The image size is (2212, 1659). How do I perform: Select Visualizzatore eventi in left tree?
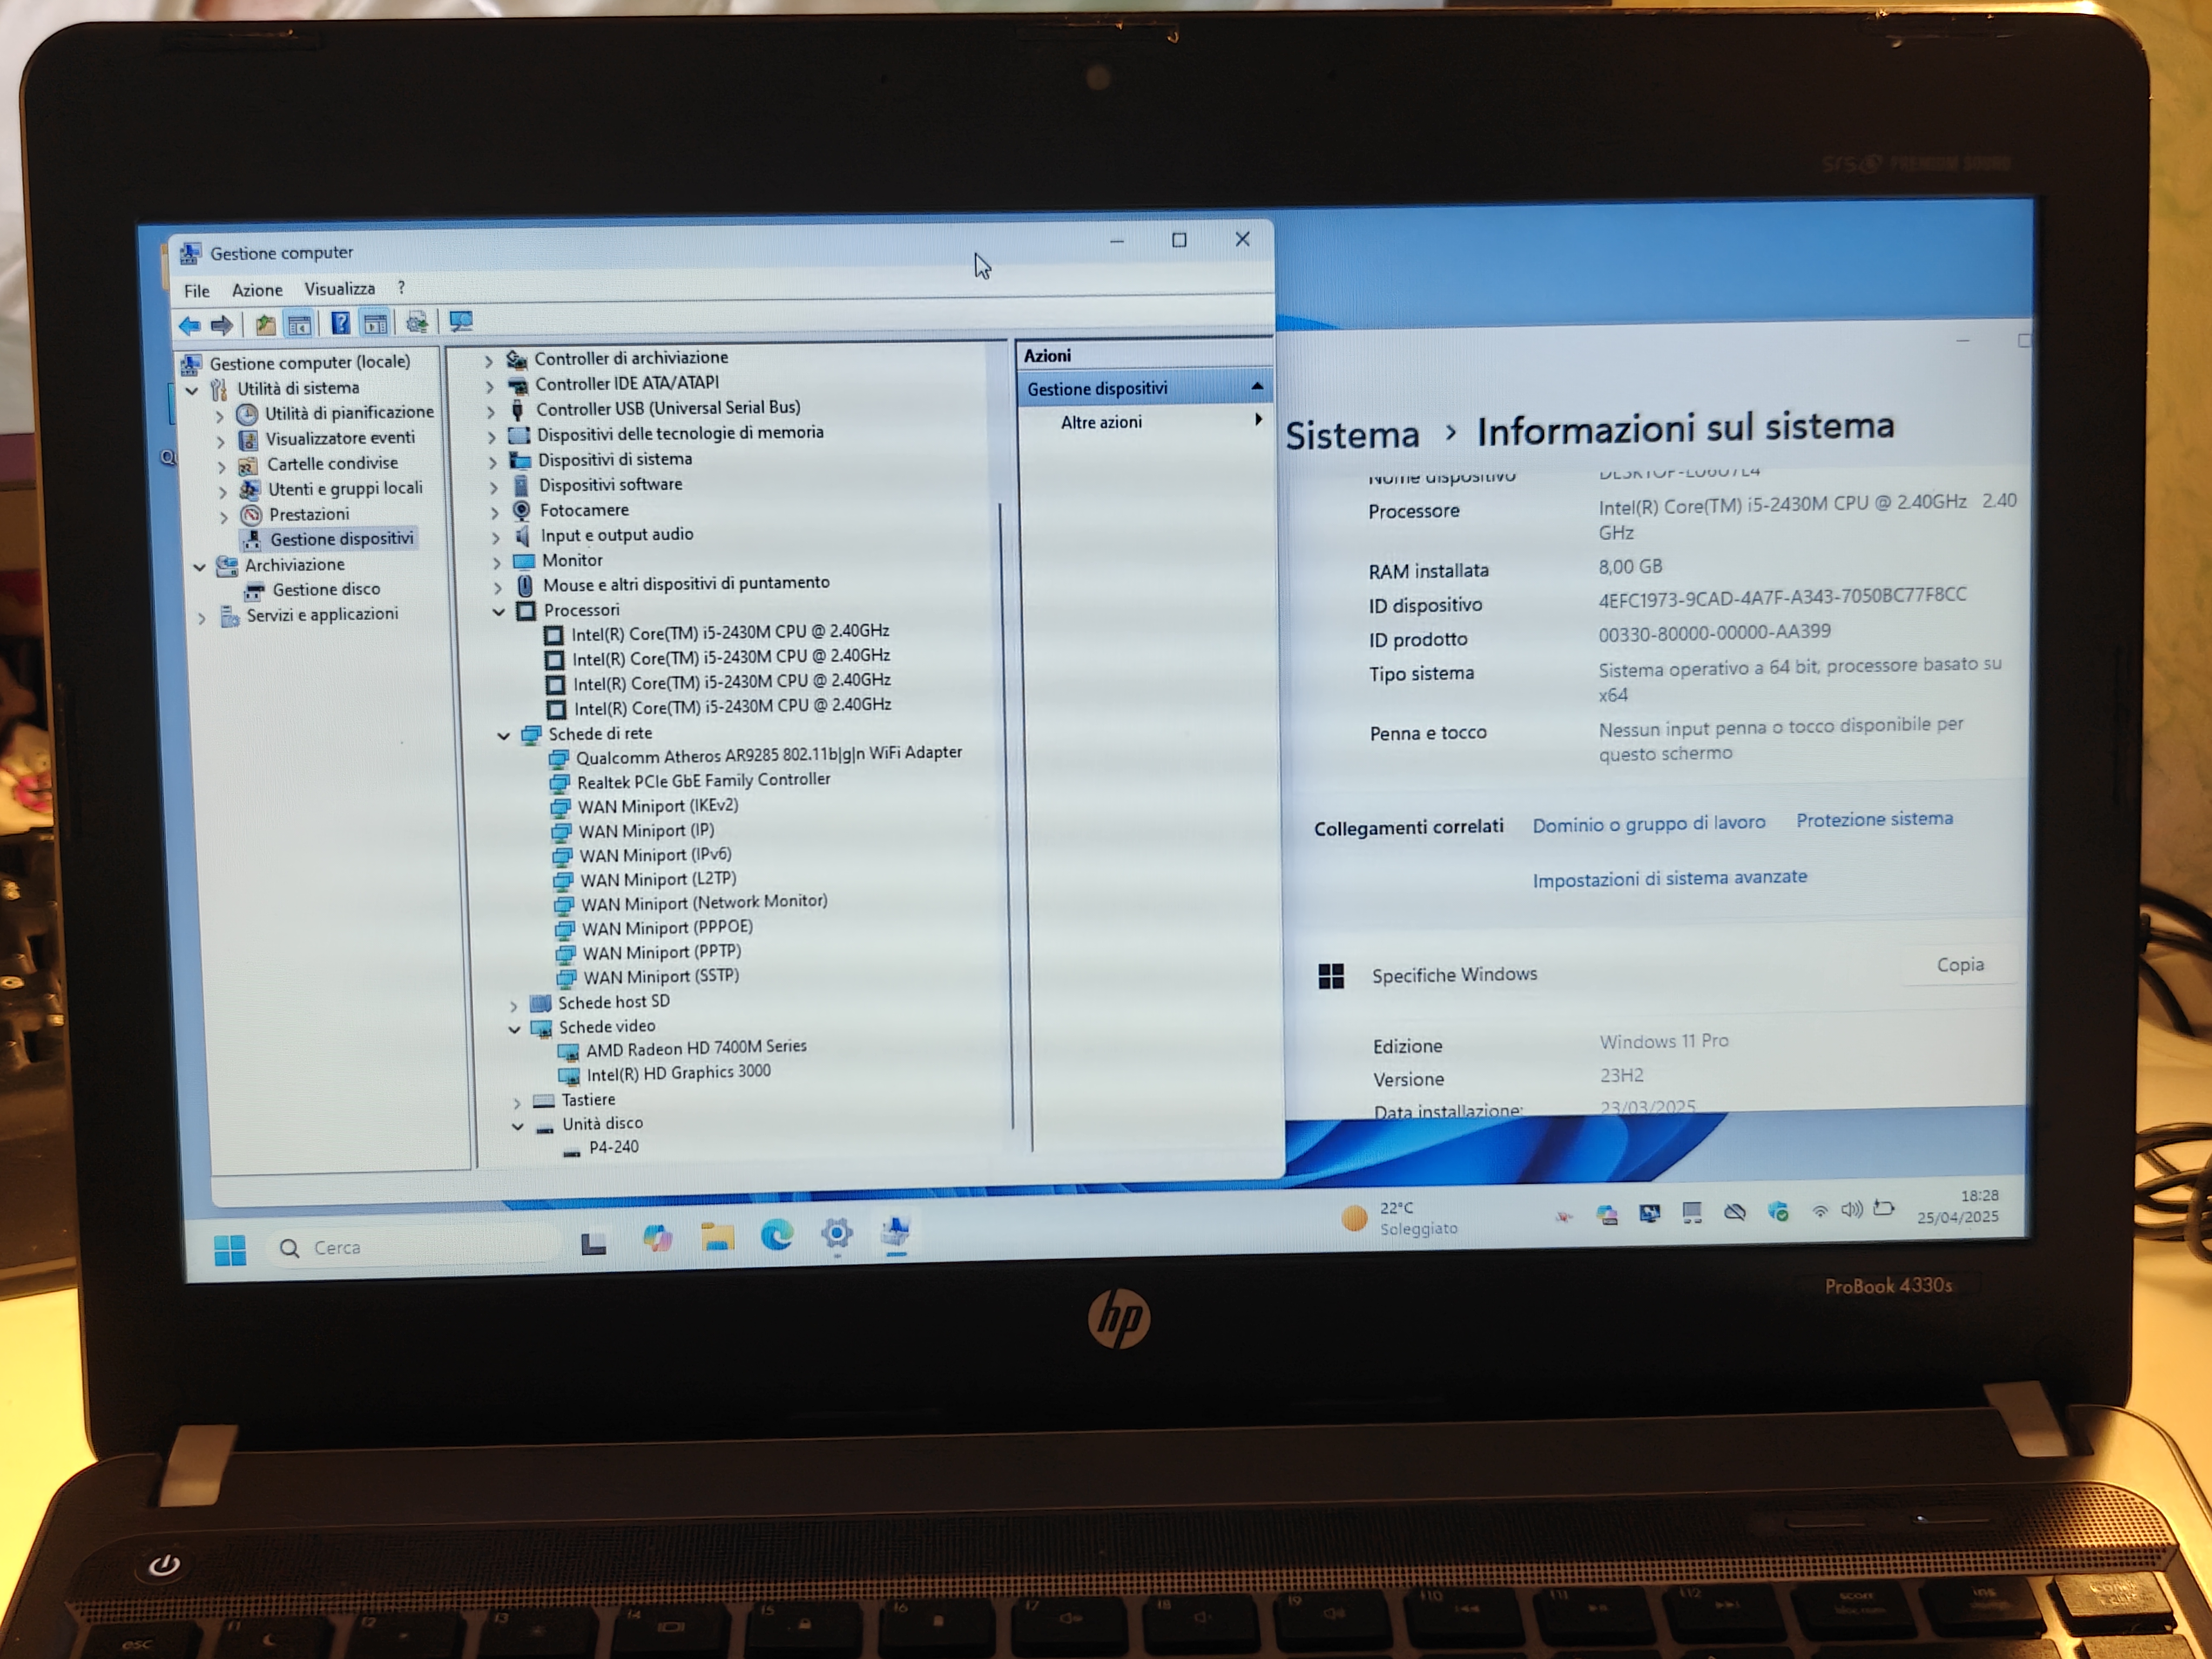[x=340, y=438]
